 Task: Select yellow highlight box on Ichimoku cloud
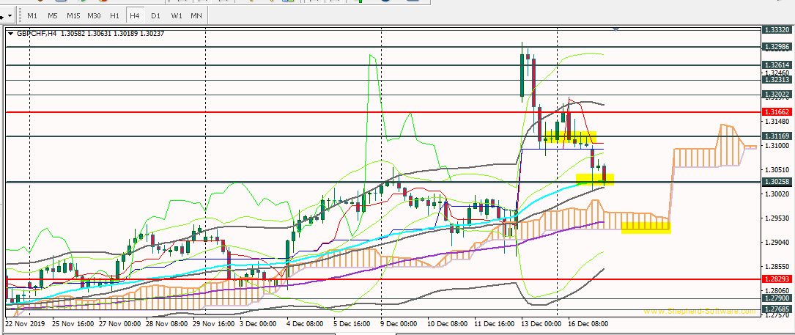pos(646,228)
